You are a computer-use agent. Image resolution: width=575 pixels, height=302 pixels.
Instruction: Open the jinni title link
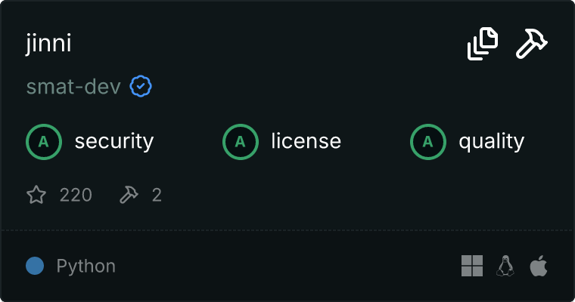(x=48, y=44)
